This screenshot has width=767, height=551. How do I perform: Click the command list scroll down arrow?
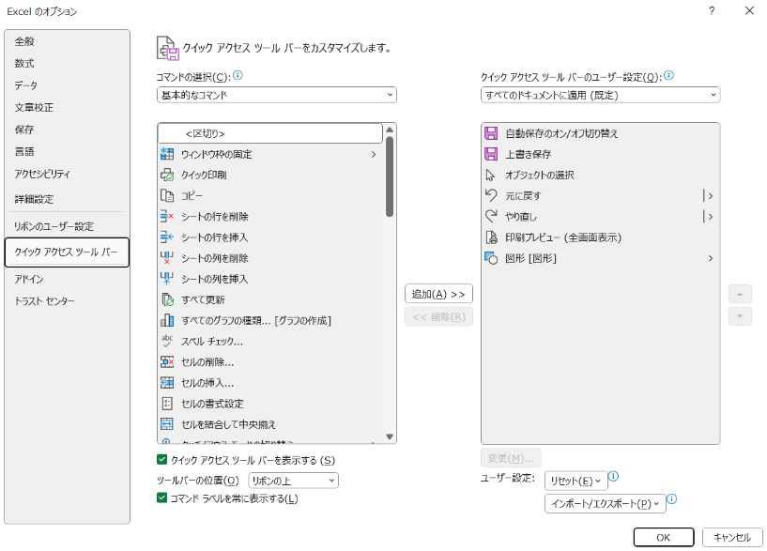[x=390, y=436]
